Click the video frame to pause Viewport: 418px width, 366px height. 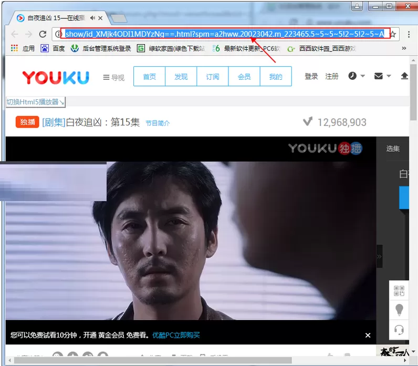[191, 240]
